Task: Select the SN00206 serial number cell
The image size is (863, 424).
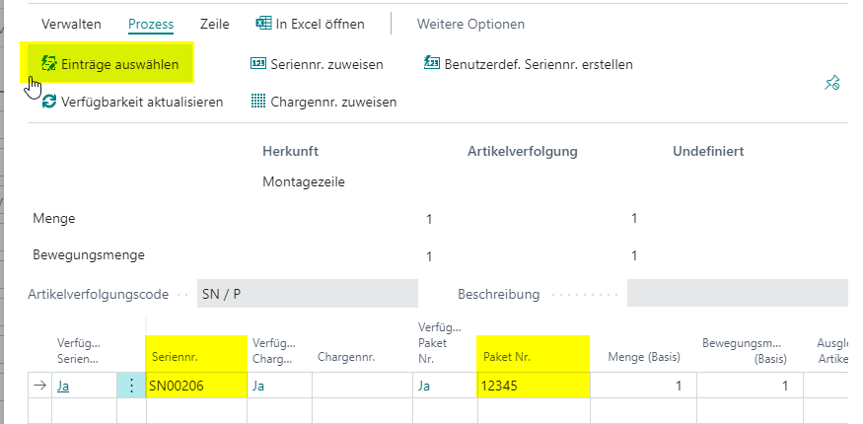Action: (x=196, y=386)
